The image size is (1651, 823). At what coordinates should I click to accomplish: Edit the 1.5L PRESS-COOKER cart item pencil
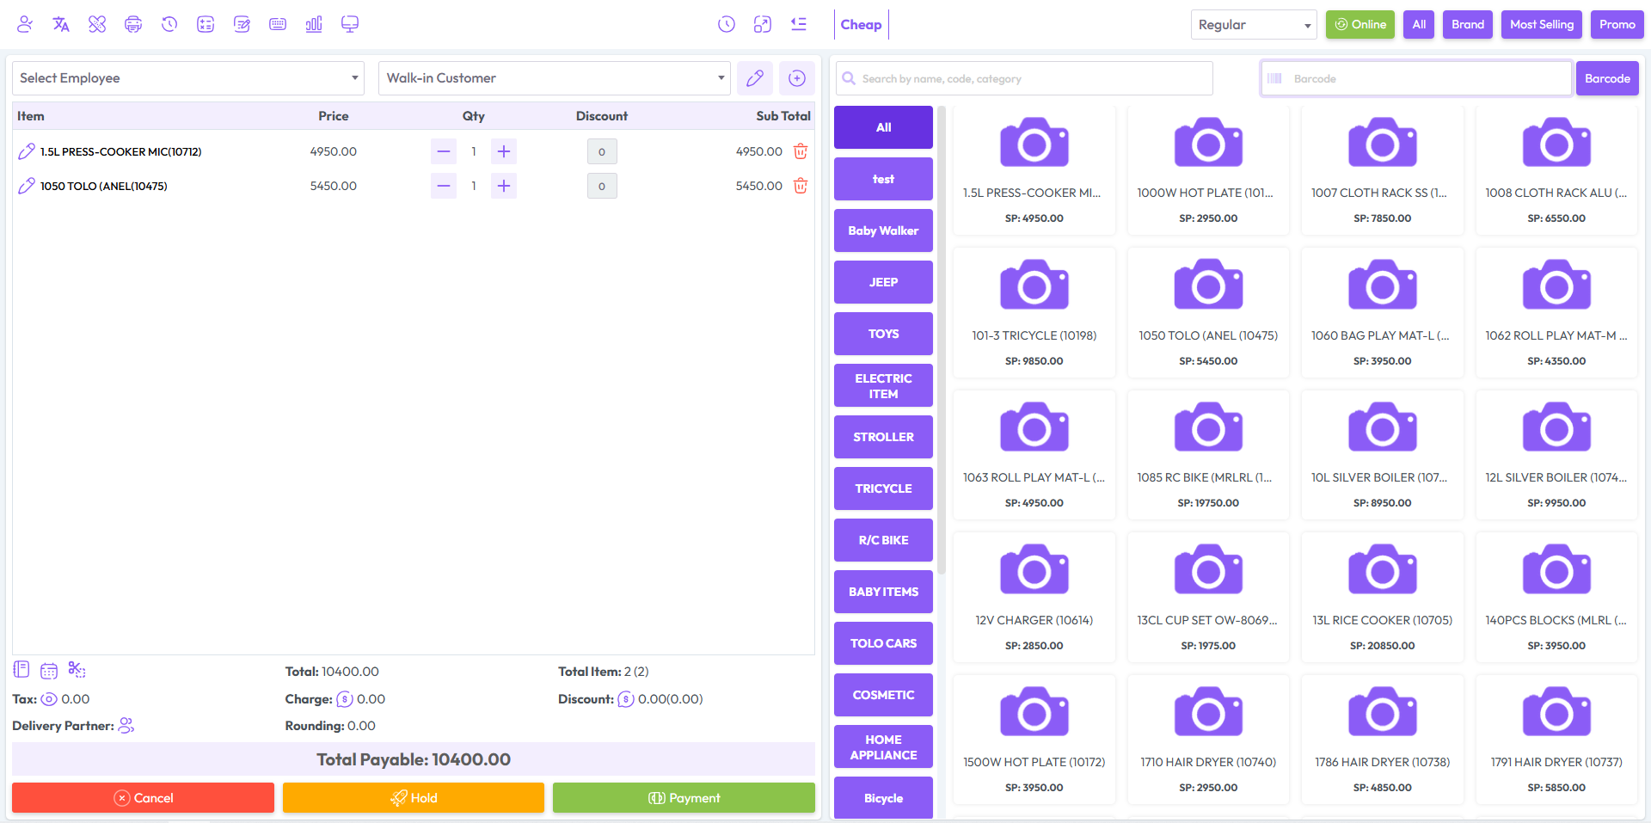coord(27,151)
